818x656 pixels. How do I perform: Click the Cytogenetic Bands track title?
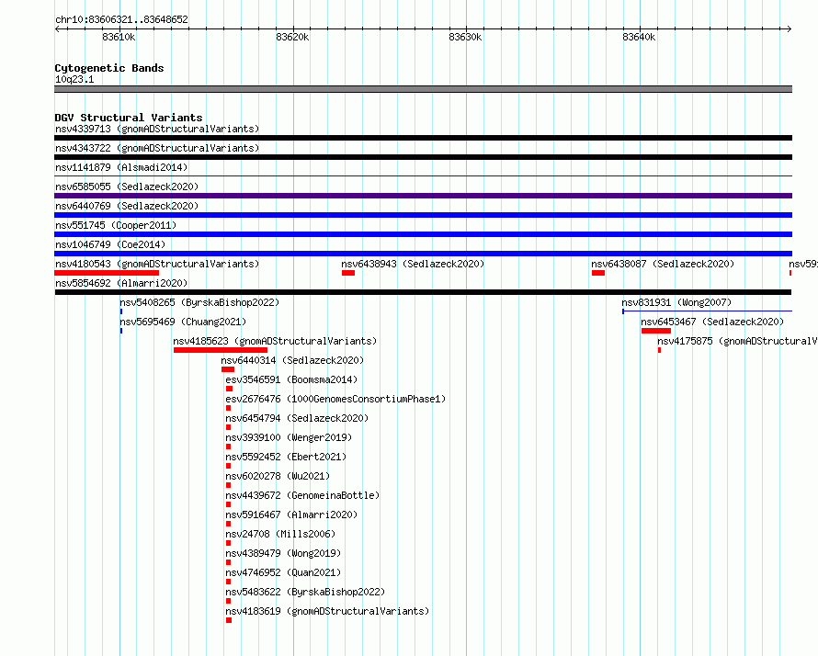109,68
